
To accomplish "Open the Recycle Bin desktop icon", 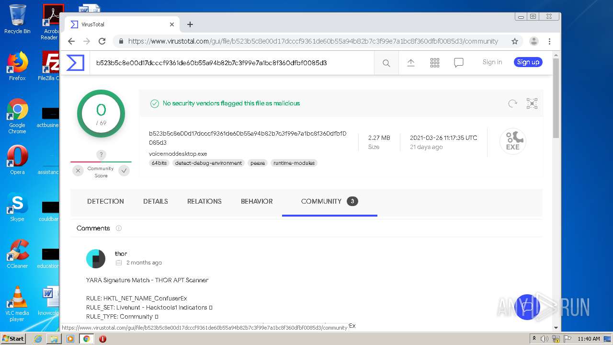I will click(17, 19).
